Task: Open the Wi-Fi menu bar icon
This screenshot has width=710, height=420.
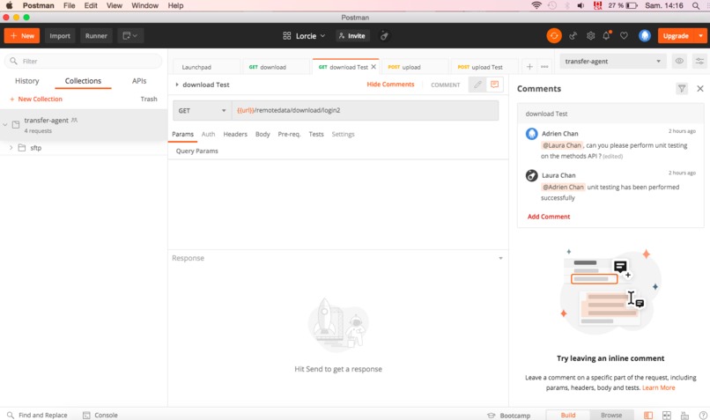Action: [536, 5]
